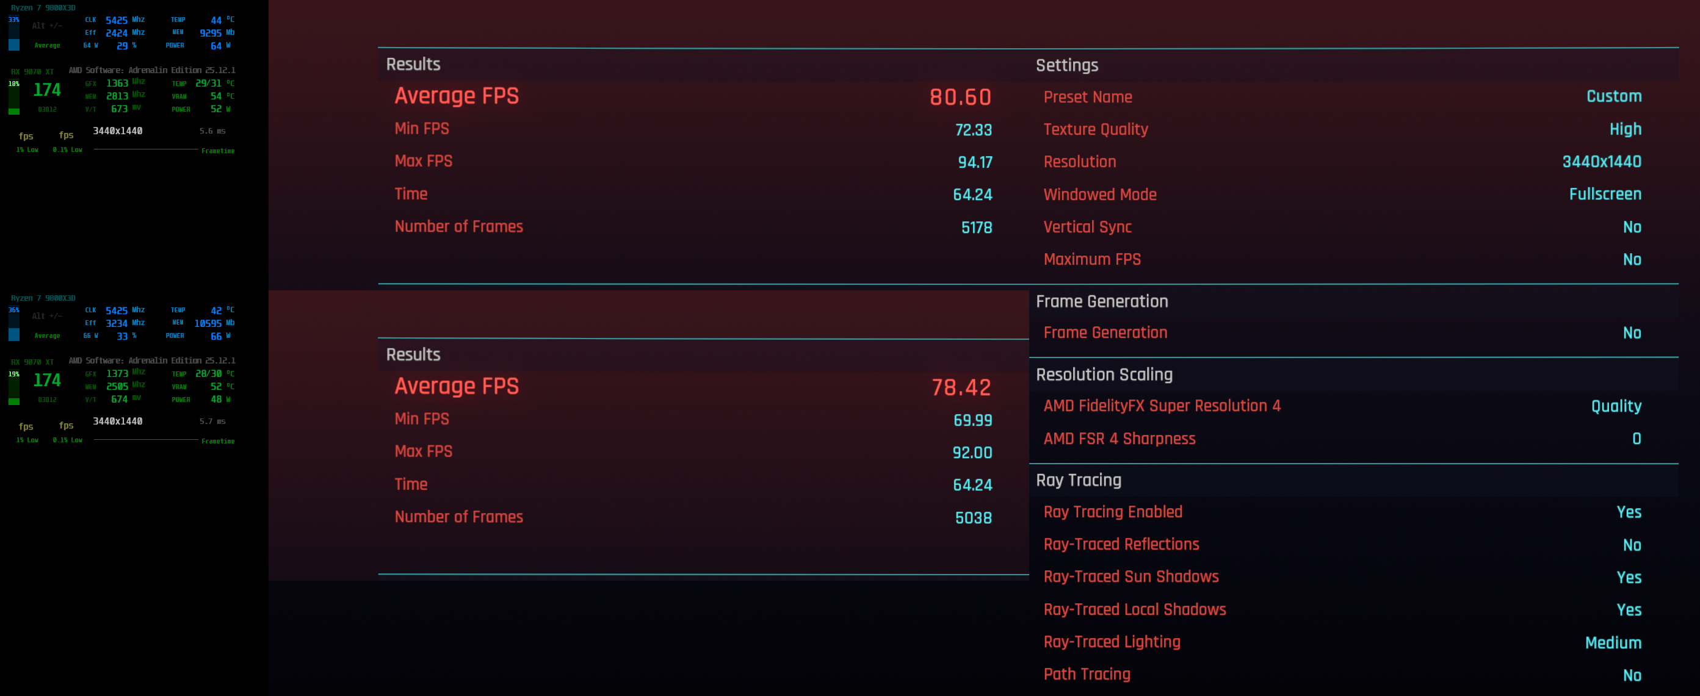Viewport: 1700px width, 696px height.
Task: Select the Average FPS 80.60 result row
Action: [693, 96]
